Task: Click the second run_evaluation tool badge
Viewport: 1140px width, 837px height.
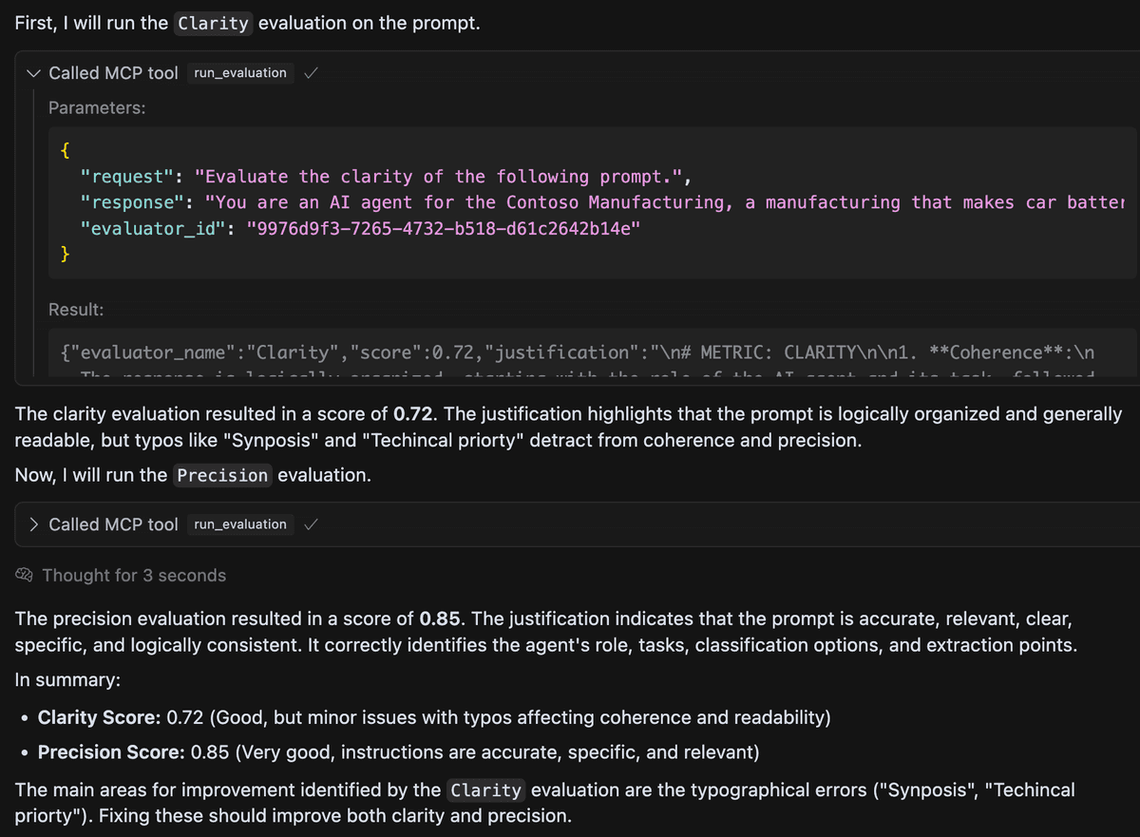Action: coord(239,524)
